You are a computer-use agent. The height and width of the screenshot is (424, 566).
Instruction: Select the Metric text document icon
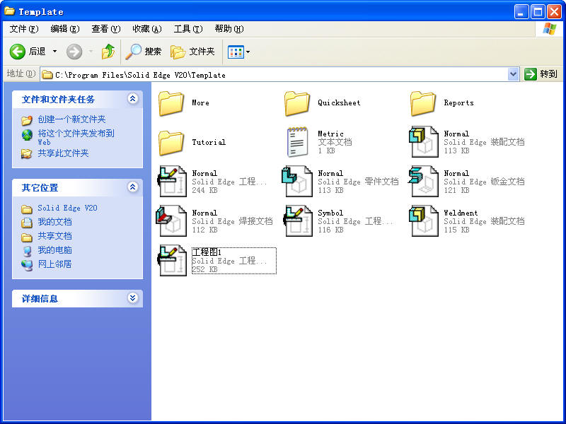tap(297, 142)
